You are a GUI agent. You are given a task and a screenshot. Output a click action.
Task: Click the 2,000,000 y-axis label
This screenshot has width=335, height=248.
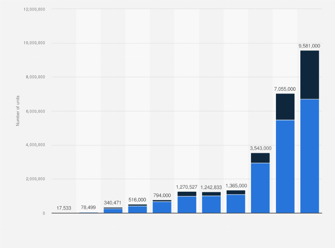tap(36, 179)
